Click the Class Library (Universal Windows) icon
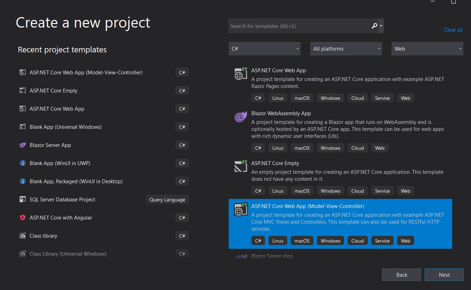 click(x=23, y=254)
